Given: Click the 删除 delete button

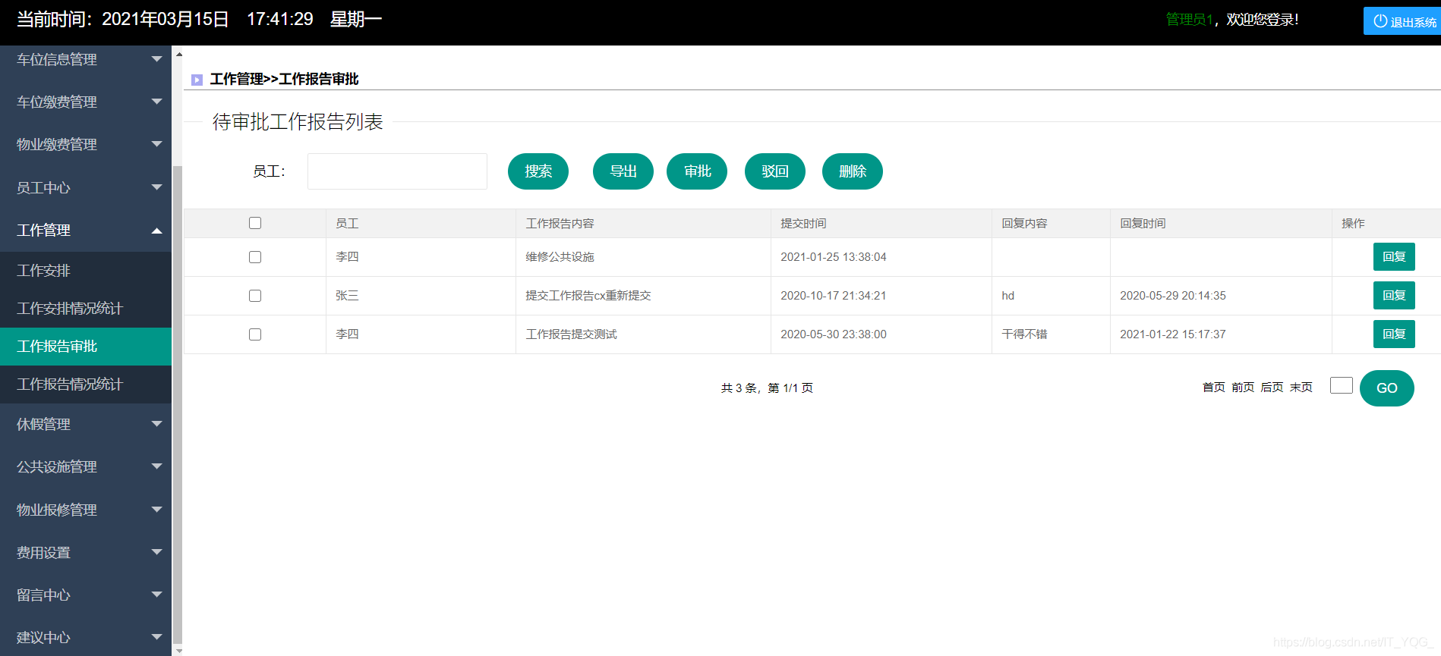Looking at the screenshot, I should pos(853,171).
